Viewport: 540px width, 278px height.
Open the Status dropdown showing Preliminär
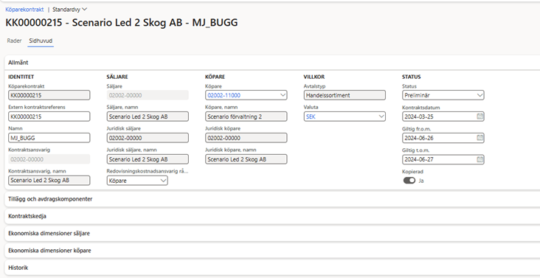coord(443,95)
